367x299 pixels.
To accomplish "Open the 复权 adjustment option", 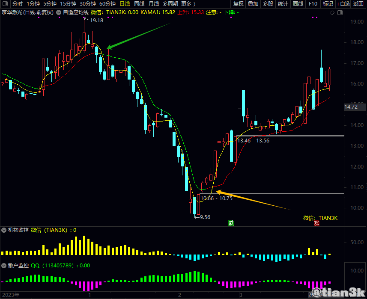I will click(x=238, y=4).
